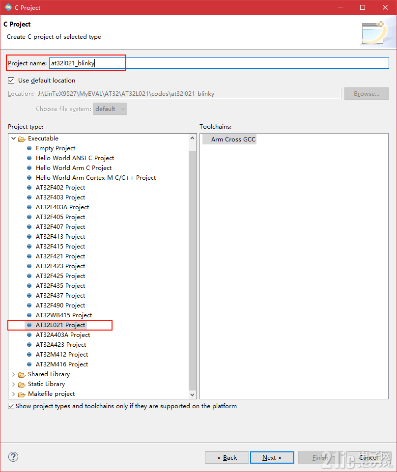Viewport: 397px width, 472px height.
Task: Expand the Static Library folder
Action: tap(14, 384)
